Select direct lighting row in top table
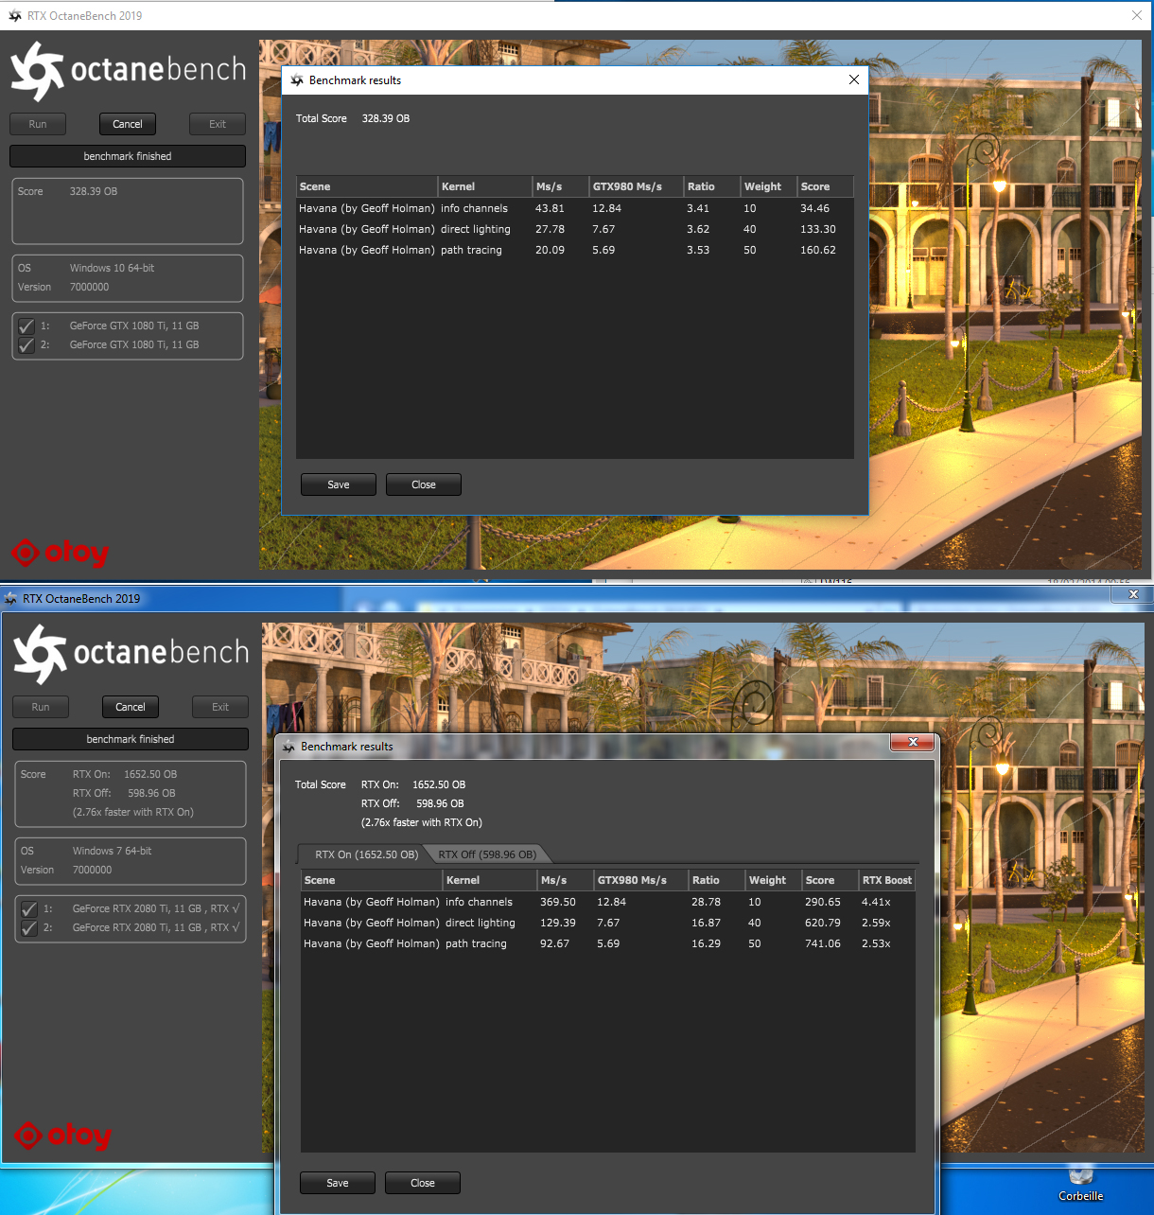The width and height of the screenshot is (1154, 1215). coord(575,229)
